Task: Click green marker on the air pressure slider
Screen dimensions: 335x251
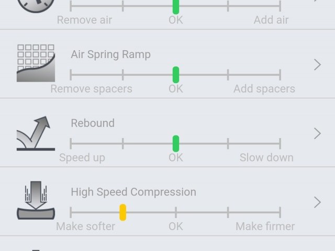Action: click(176, 6)
